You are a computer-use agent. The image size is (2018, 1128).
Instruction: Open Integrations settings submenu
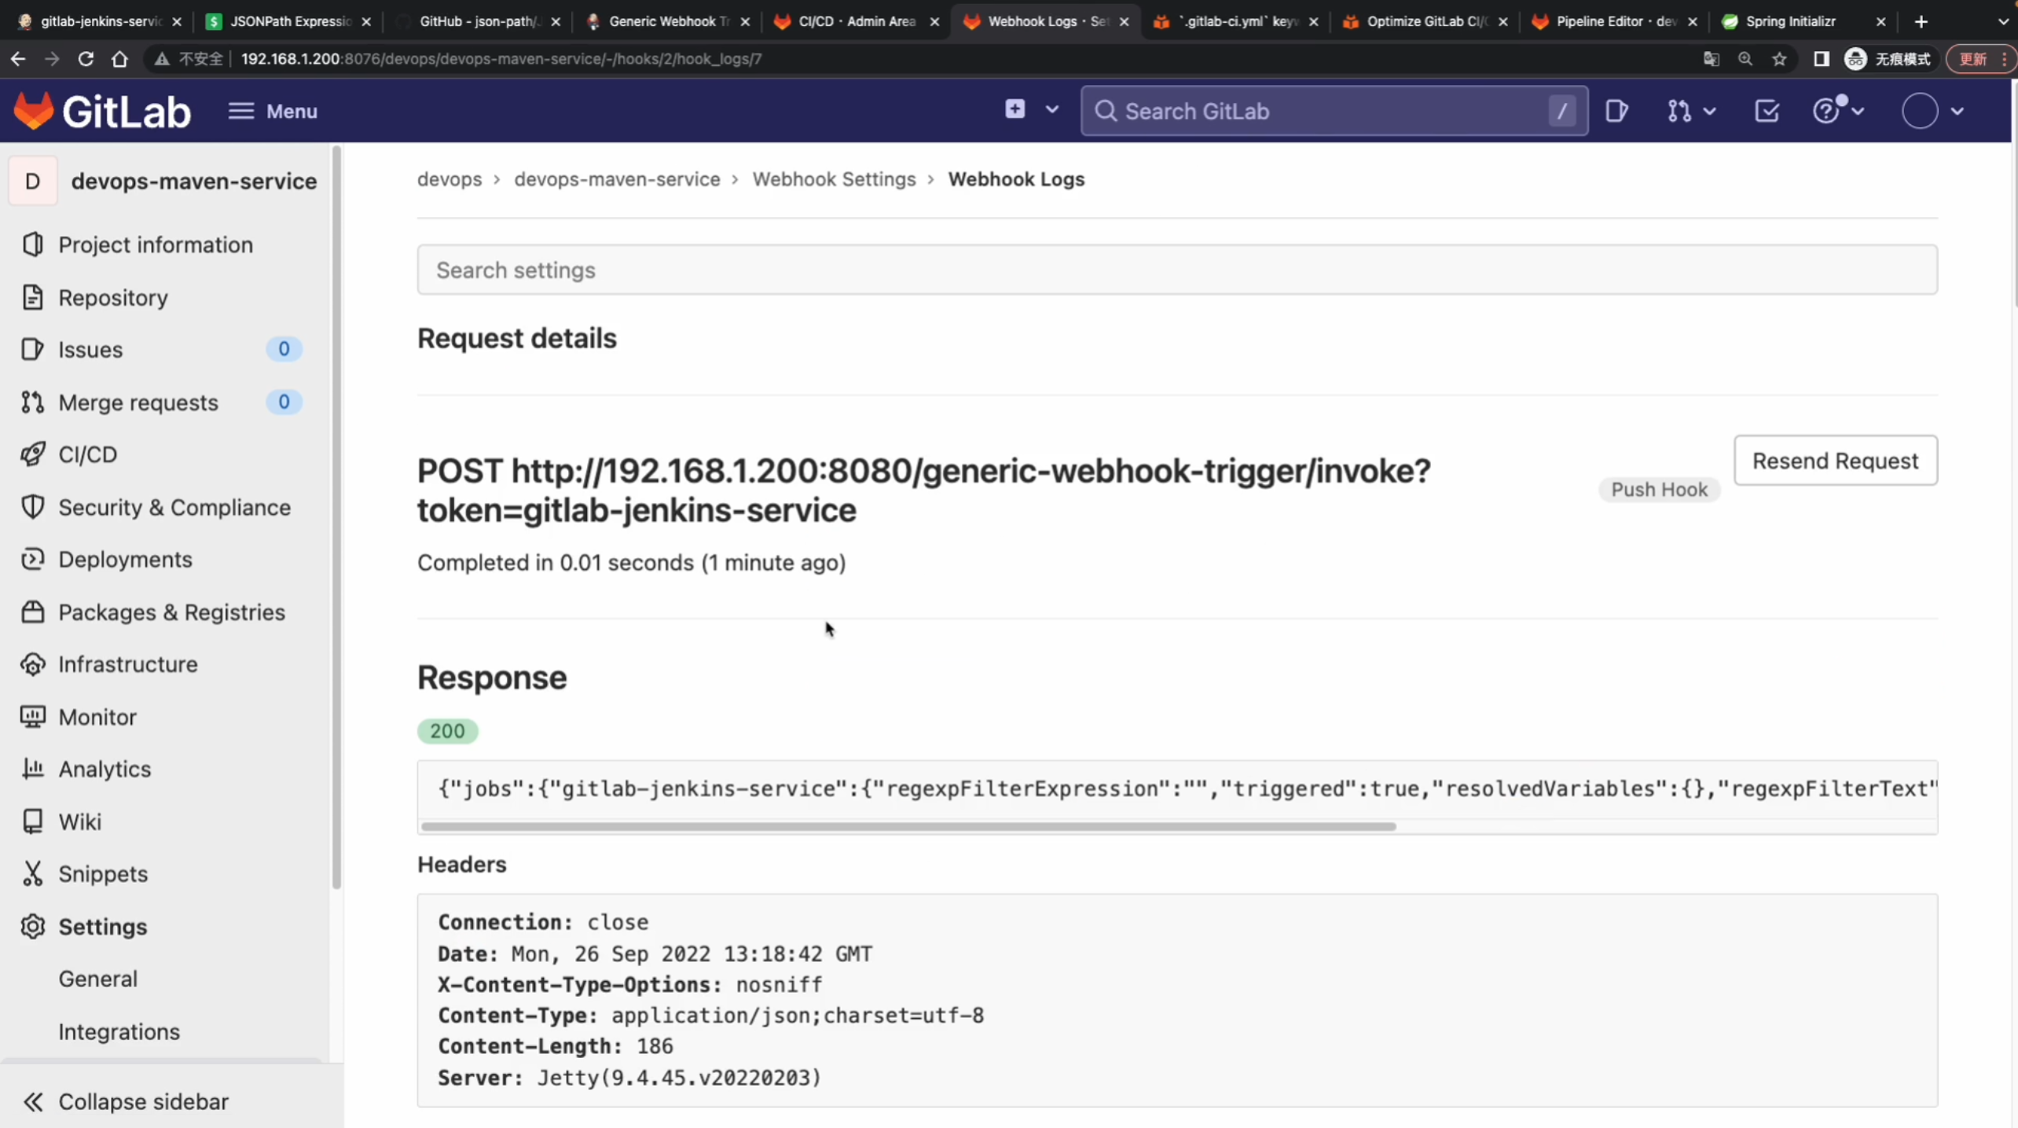tap(119, 1031)
